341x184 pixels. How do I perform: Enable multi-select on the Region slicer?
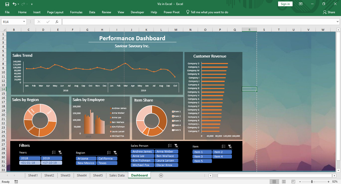click(109, 152)
